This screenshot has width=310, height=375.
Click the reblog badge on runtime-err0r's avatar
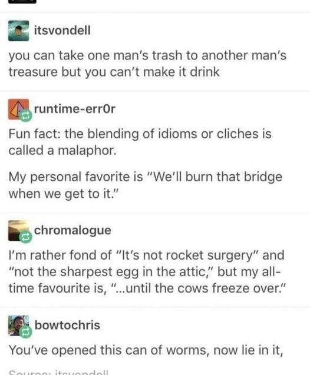pyautogui.click(x=25, y=116)
